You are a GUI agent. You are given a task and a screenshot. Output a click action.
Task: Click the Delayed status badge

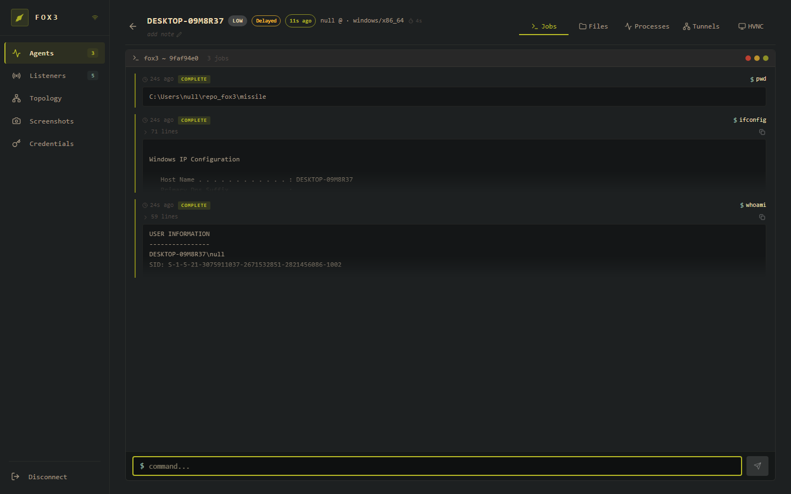(x=266, y=21)
